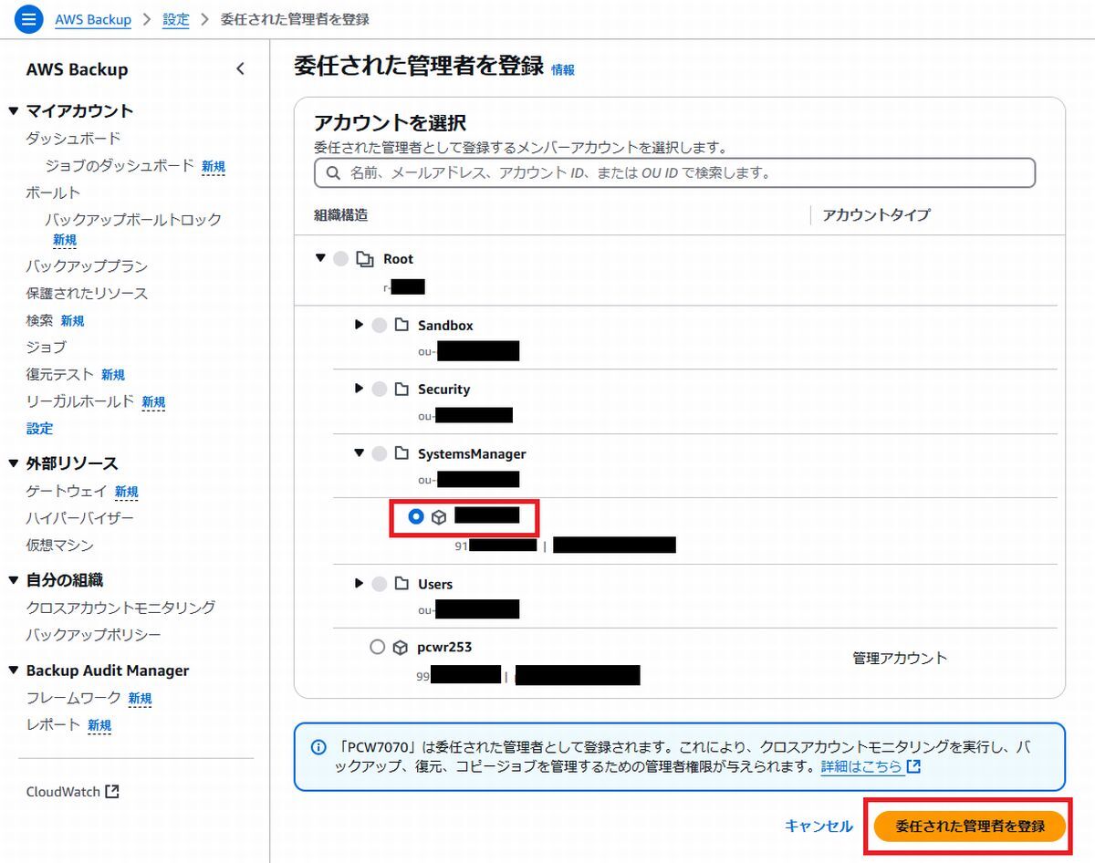Click the pcwr253 account name
This screenshot has width=1095, height=863.
pyautogui.click(x=444, y=648)
